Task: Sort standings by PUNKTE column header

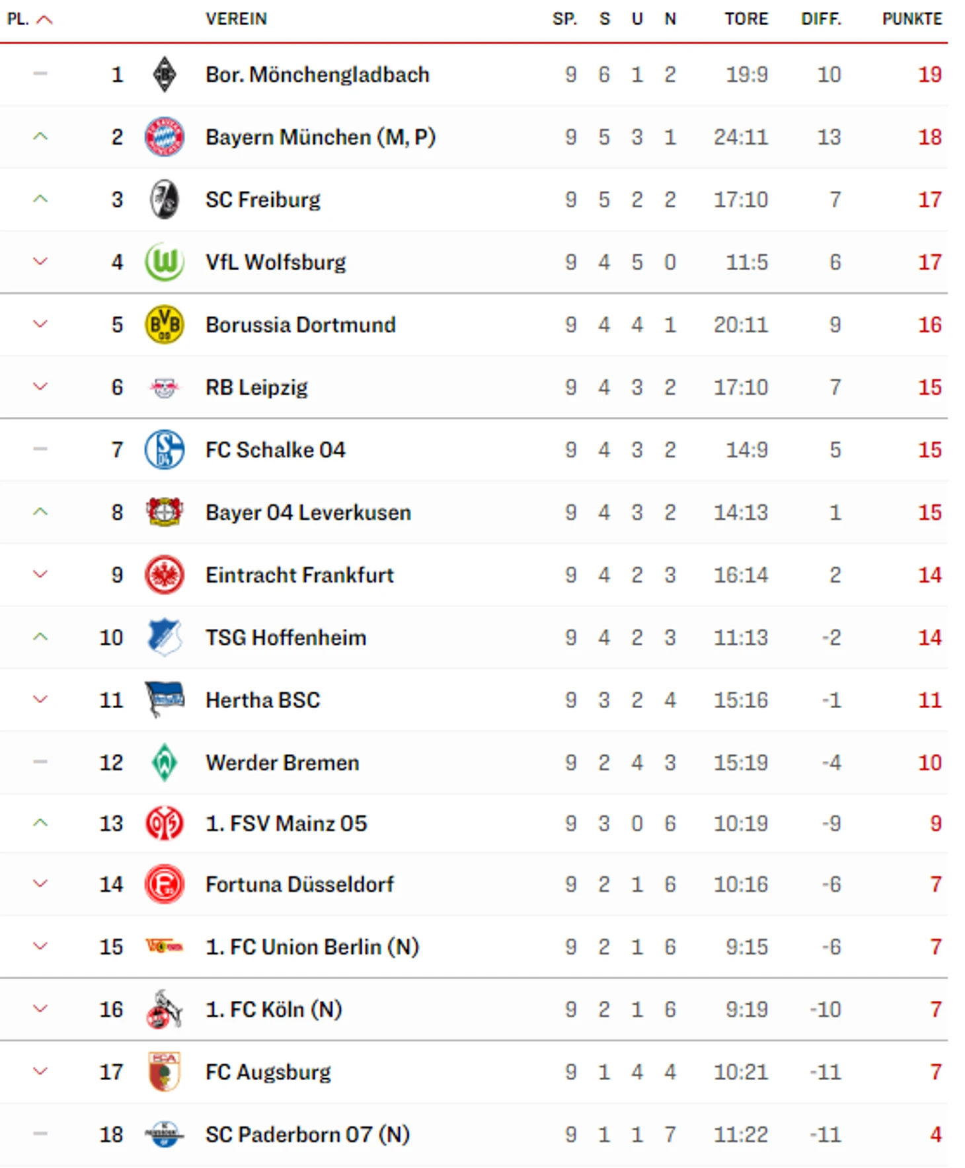Action: [x=911, y=19]
